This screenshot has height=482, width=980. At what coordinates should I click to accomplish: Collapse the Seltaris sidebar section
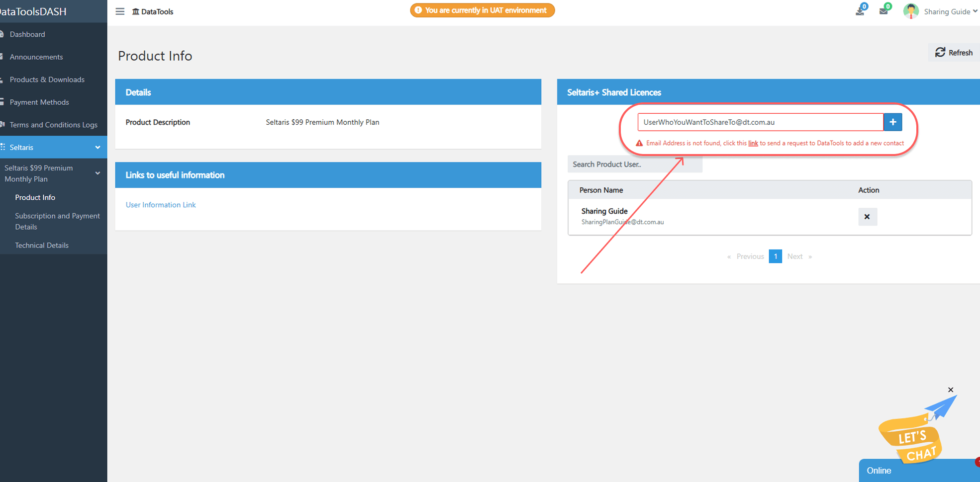[x=98, y=148]
